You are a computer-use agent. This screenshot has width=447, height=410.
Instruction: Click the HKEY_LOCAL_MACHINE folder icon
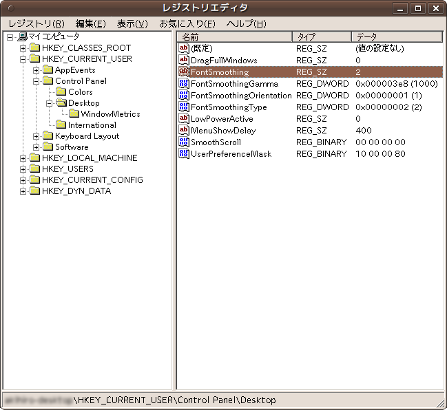35,158
